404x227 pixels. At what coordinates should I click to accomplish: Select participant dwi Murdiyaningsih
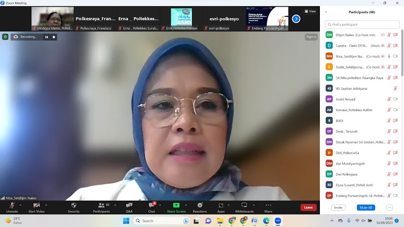coord(361,163)
